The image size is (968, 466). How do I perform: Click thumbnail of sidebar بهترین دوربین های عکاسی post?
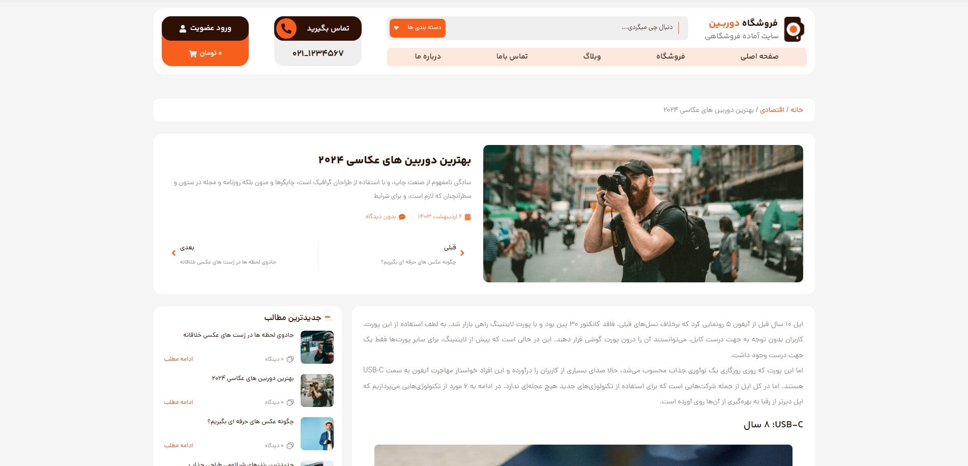click(317, 391)
